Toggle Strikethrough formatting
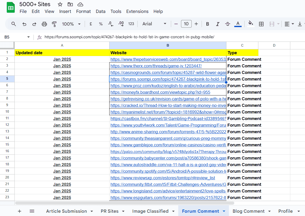The height and width of the screenshot is (216, 305). pyautogui.click(x=227, y=24)
